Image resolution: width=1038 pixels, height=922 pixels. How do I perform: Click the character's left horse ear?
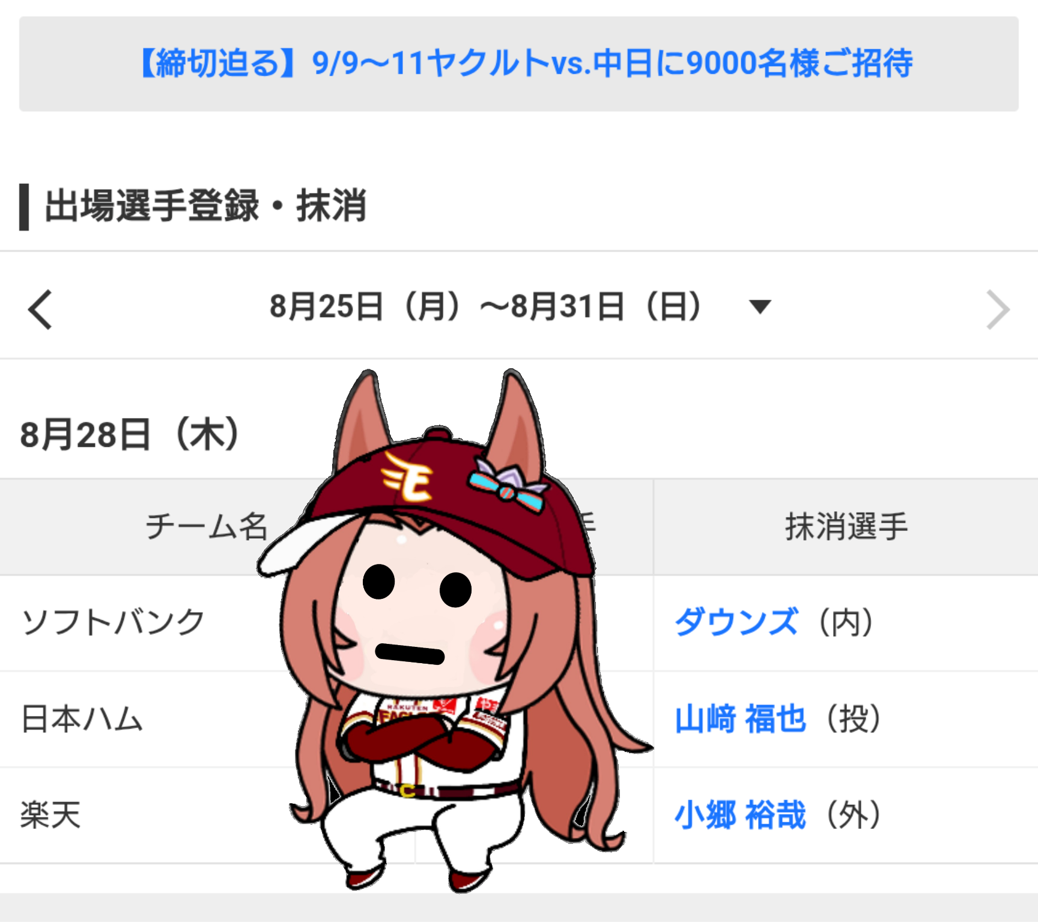tap(362, 420)
